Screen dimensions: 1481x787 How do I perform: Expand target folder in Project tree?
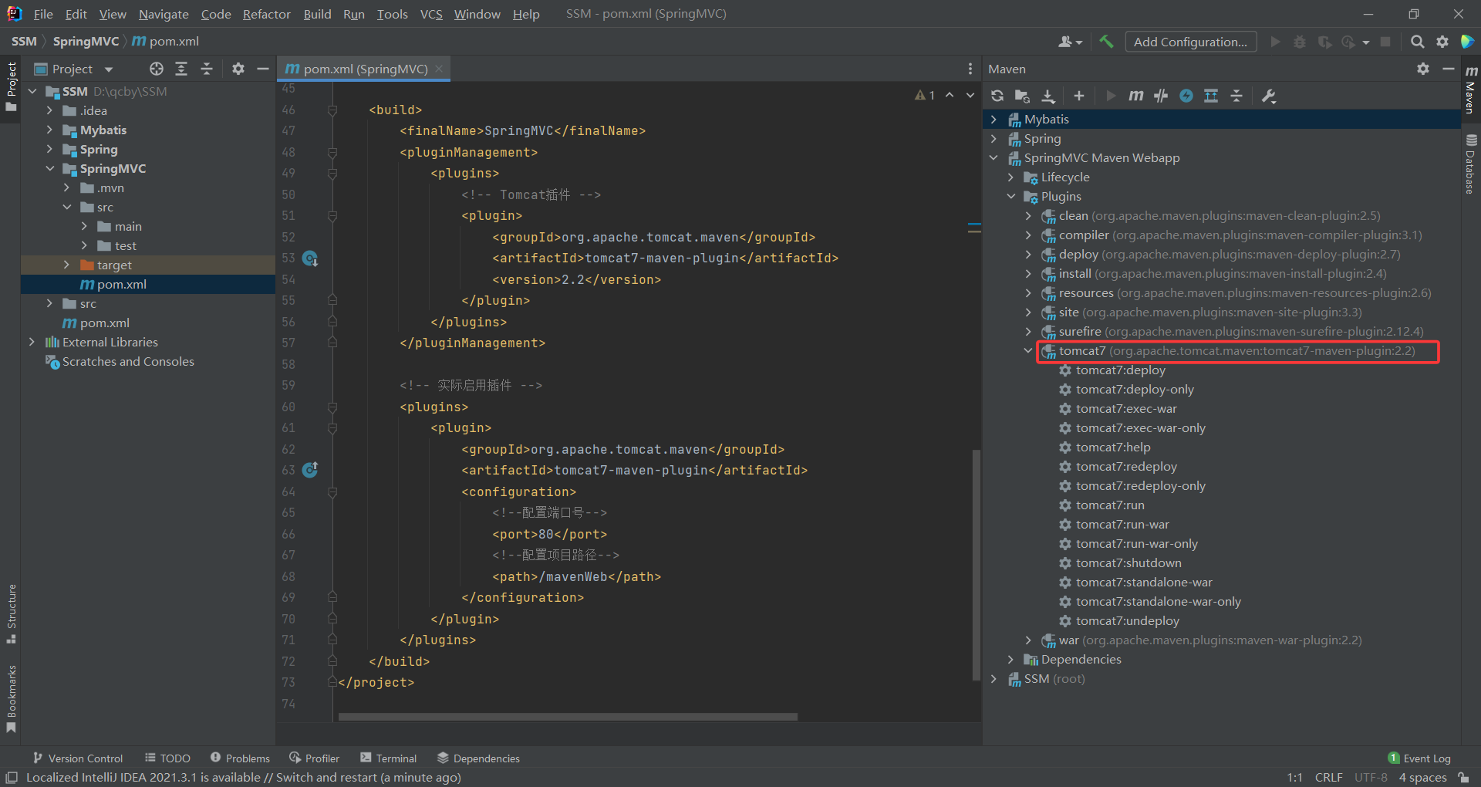(x=66, y=265)
